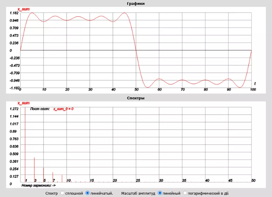Click the waveform zero crossing at t=50
Image resolution: width=272 pixels, height=197 pixels.
click(x=136, y=50)
